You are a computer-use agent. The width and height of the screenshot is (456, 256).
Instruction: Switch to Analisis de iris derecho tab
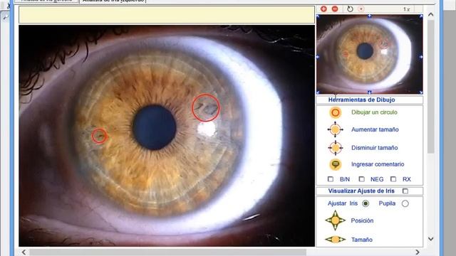pos(46,1)
